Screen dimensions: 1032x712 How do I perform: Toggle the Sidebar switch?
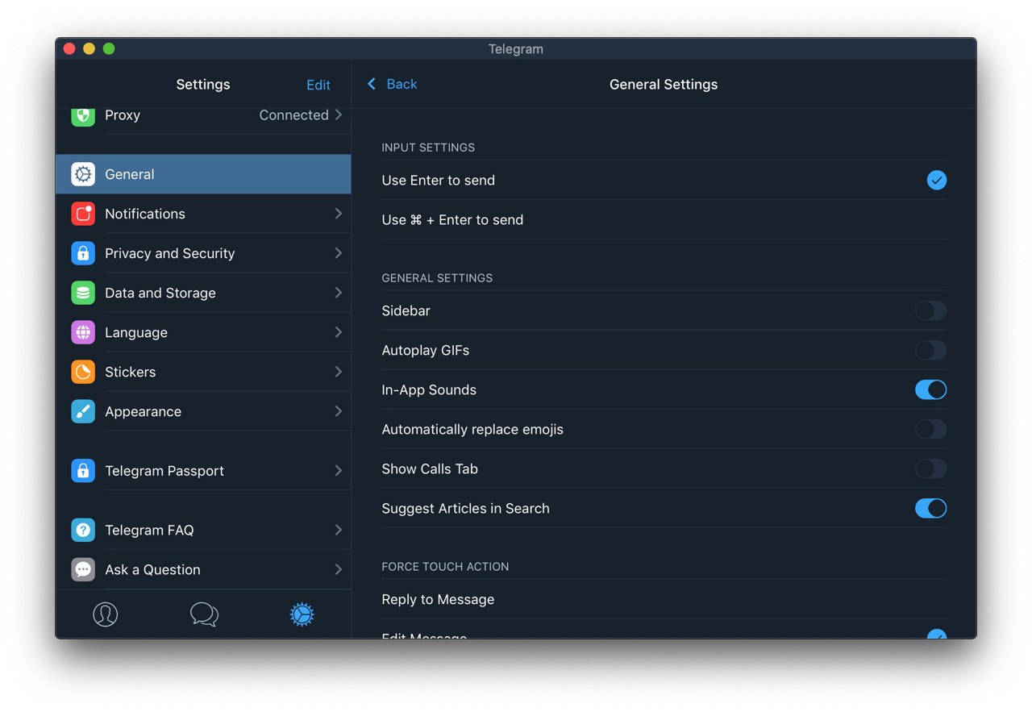[930, 310]
